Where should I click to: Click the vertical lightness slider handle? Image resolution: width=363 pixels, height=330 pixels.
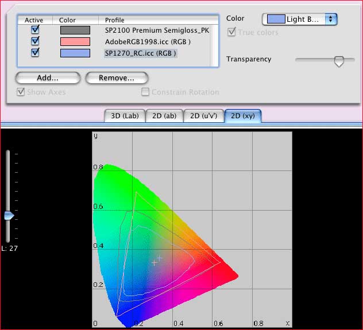pos(9,216)
